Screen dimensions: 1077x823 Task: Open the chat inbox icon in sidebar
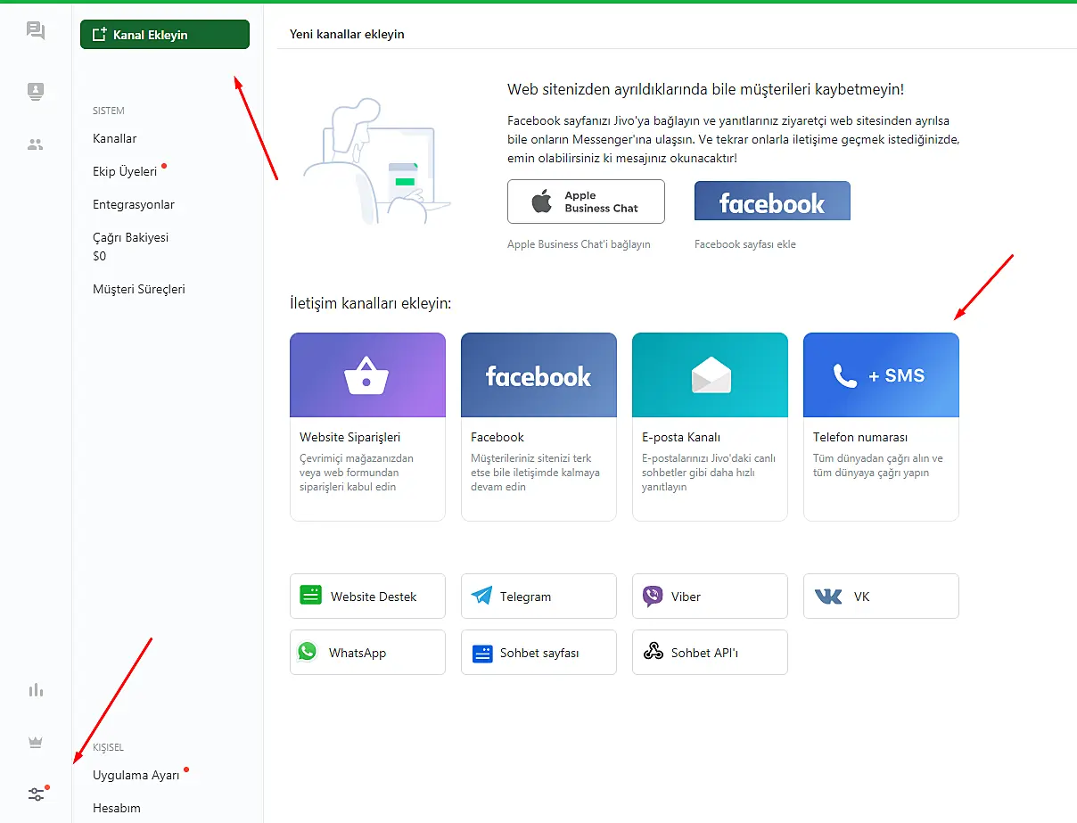[36, 32]
